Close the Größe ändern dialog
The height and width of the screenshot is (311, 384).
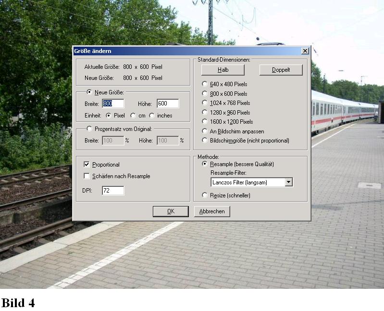pyautogui.click(x=305, y=51)
